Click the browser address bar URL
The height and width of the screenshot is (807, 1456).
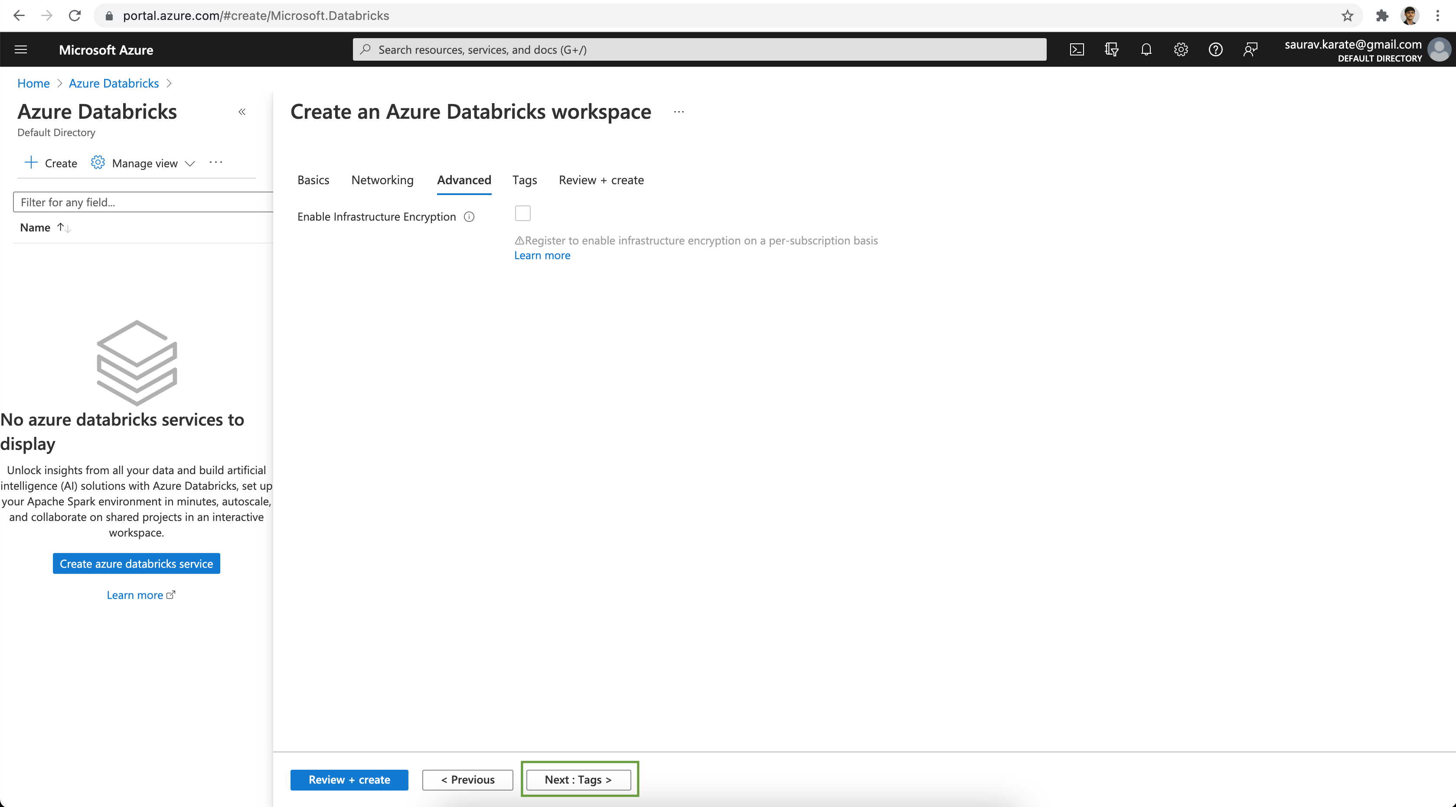click(256, 16)
